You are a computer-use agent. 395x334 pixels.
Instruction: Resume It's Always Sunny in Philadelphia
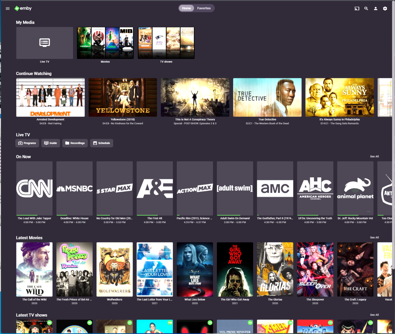pos(340,97)
